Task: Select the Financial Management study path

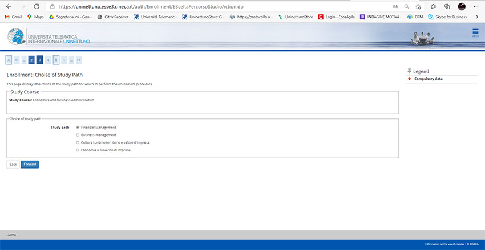Action: click(78, 127)
